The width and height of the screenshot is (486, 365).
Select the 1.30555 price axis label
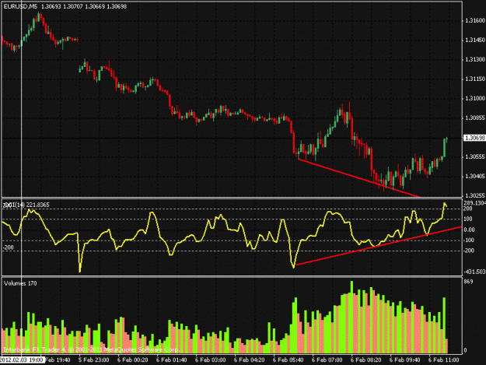(474, 157)
